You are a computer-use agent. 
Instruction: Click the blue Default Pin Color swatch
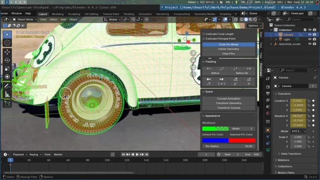[x=215, y=140]
